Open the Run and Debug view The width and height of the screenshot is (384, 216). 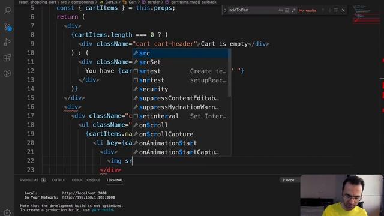[x=7, y=42]
